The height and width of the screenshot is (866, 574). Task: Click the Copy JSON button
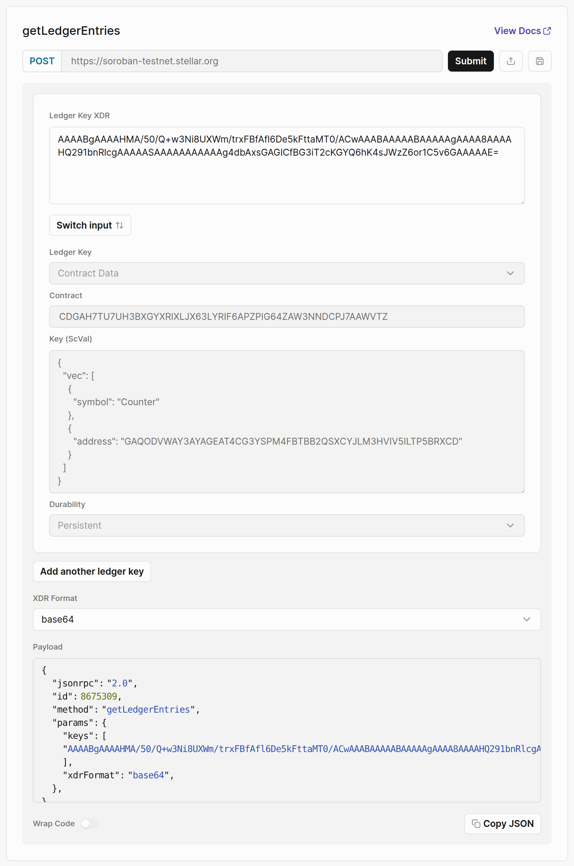[x=503, y=824]
